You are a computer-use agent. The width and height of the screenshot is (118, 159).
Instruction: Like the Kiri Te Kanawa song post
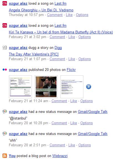pyautogui.click(x=72, y=37)
